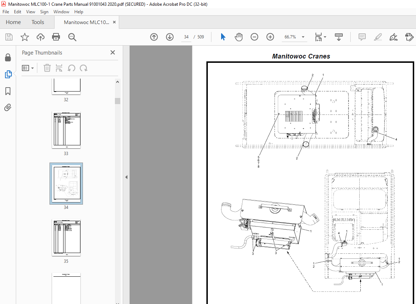Open the thumbnails Options dropdown menu
Viewport: 416px width, 304px height.
[28, 68]
